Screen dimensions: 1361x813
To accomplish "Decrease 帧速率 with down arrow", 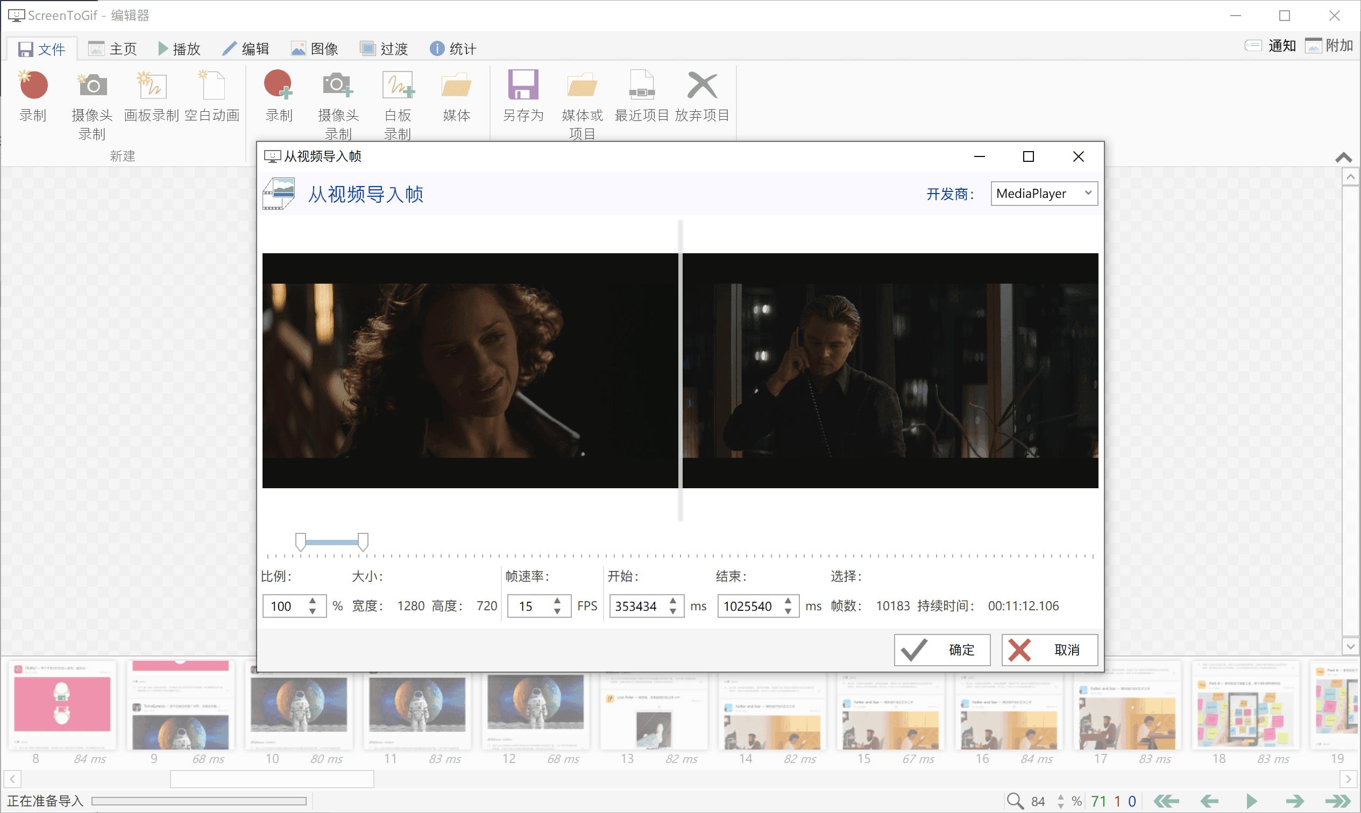I will (557, 611).
